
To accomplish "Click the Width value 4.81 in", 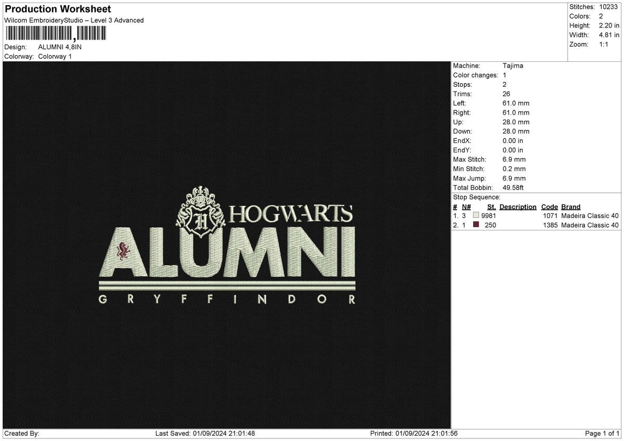I will point(609,35).
